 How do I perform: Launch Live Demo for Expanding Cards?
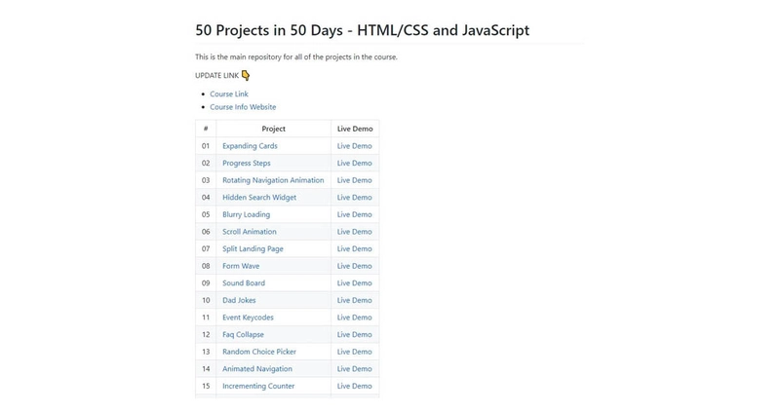[x=354, y=146]
